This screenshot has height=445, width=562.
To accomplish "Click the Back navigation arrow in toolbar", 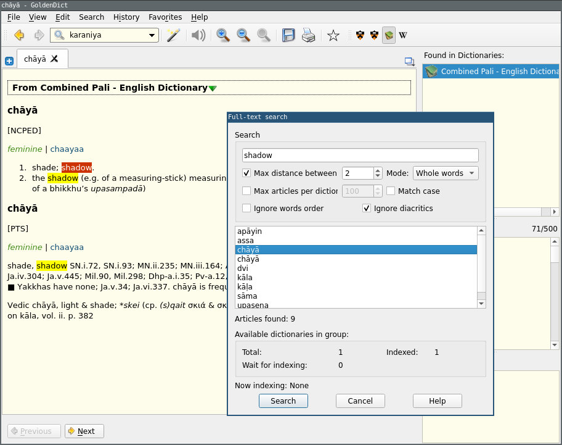I will pyautogui.click(x=19, y=35).
